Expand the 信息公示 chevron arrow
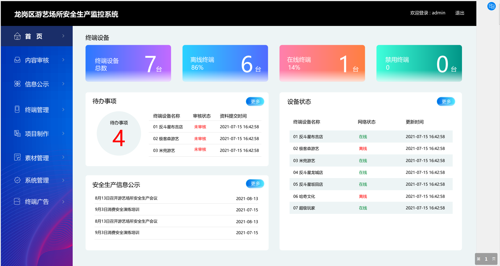The image size is (500, 266). pyautogui.click(x=63, y=84)
